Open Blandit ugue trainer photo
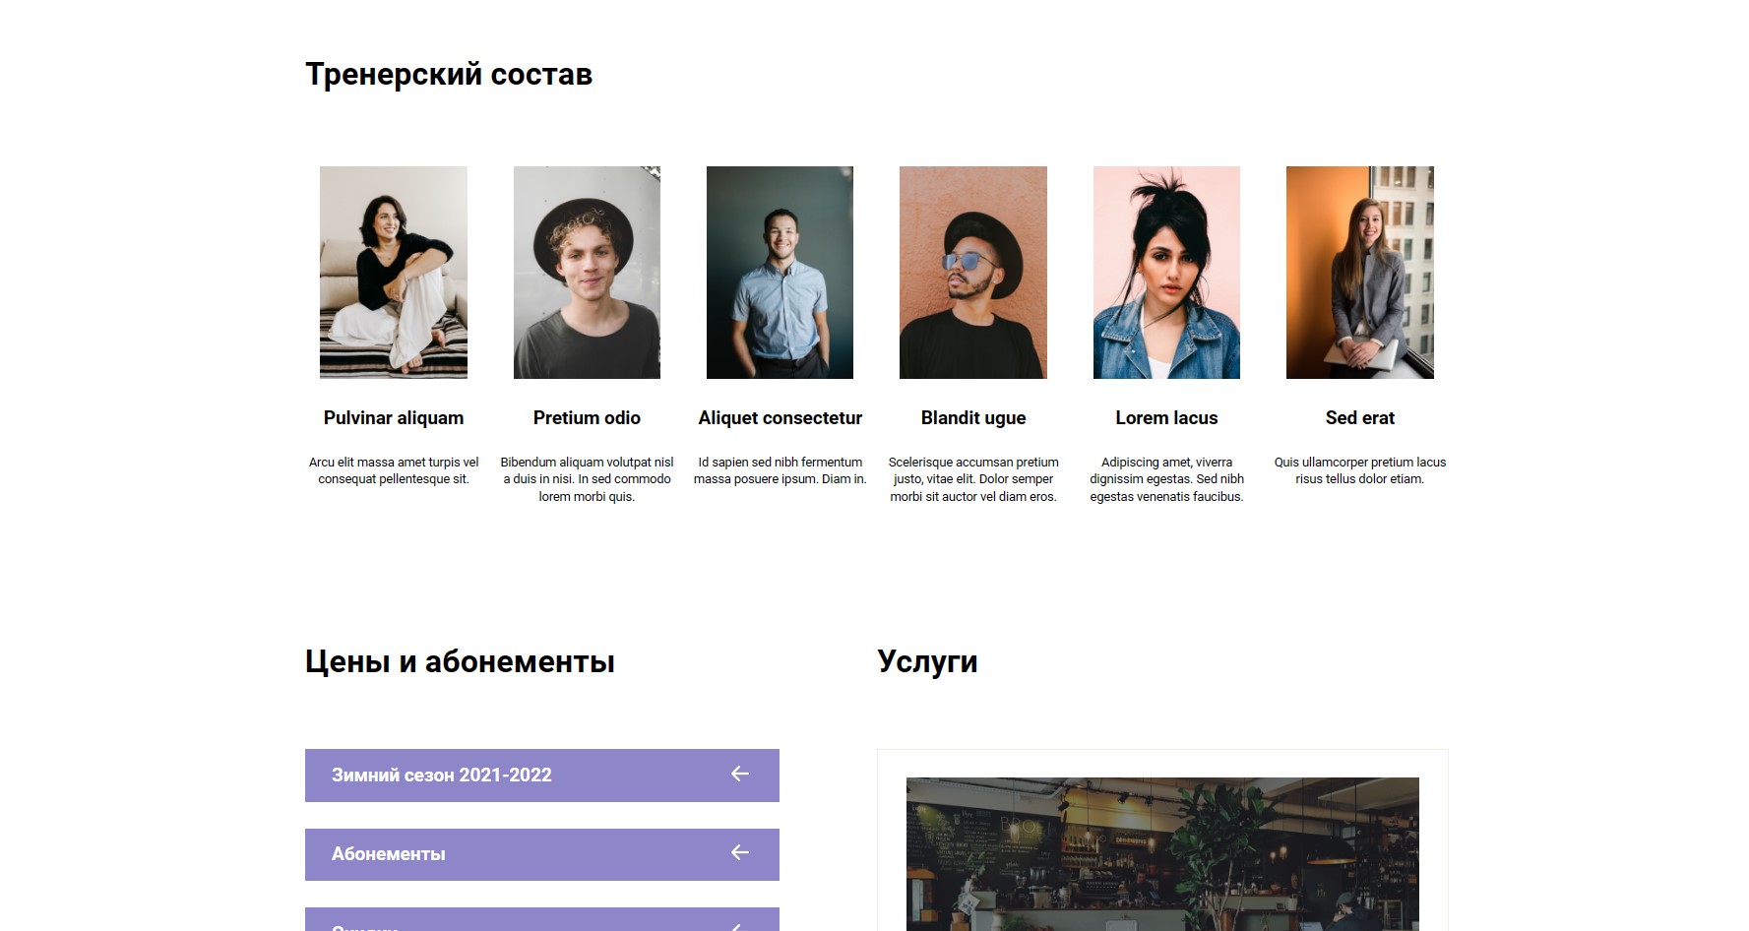The image size is (1749, 931). click(x=973, y=273)
